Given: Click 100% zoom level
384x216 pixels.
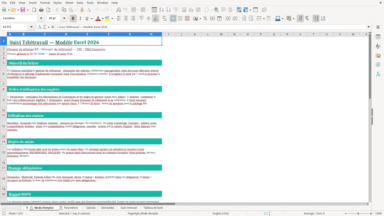Looking at the screenshot, I should (x=379, y=213).
